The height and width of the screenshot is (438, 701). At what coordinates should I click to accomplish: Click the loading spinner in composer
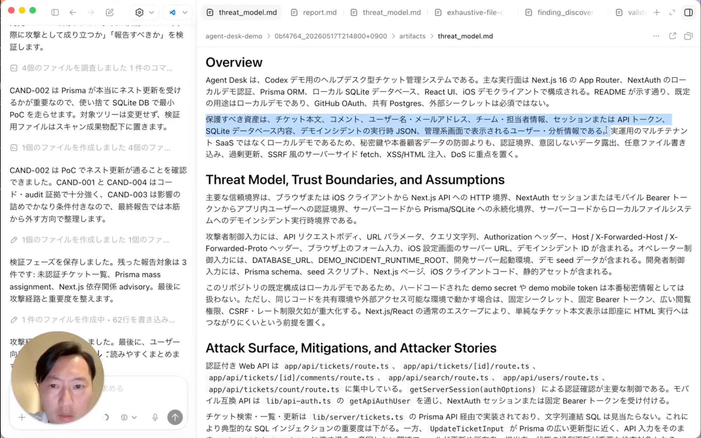(x=106, y=417)
